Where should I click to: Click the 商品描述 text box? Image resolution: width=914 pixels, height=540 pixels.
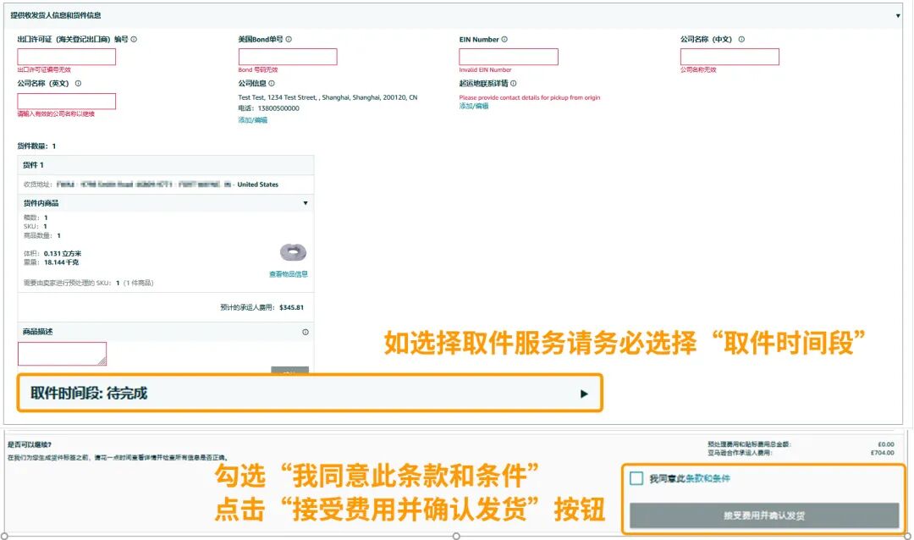point(62,353)
